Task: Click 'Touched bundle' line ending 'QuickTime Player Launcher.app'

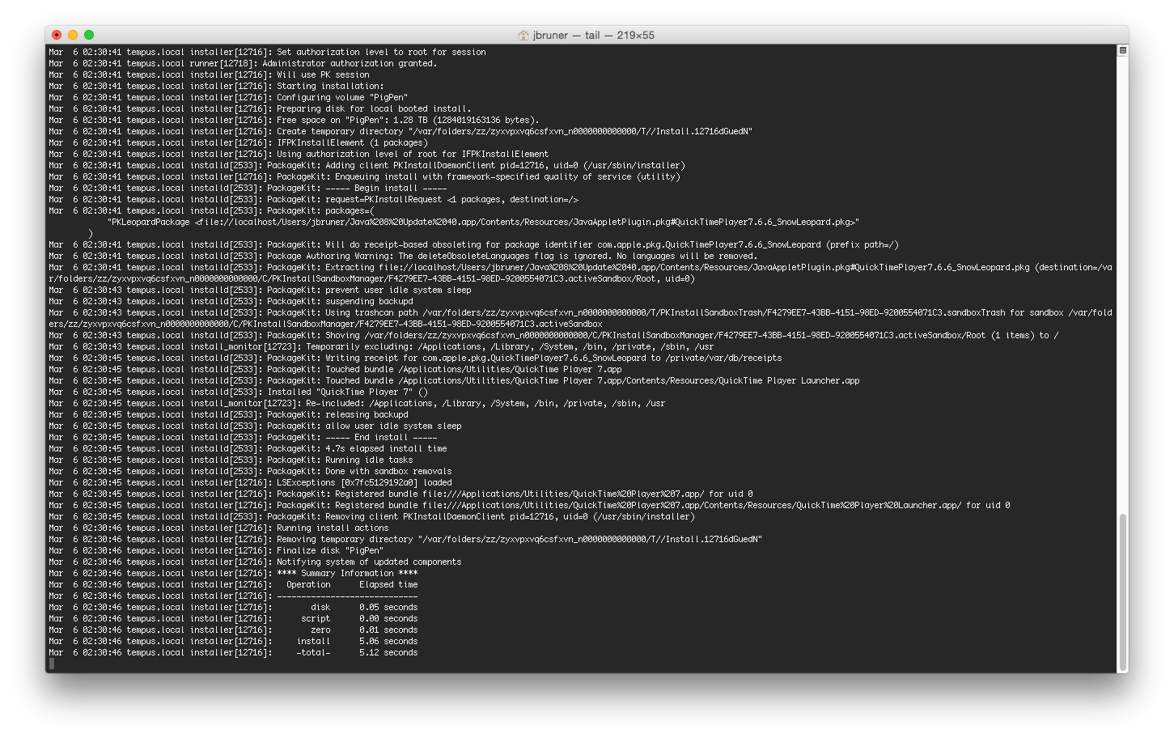Action: pos(454,380)
